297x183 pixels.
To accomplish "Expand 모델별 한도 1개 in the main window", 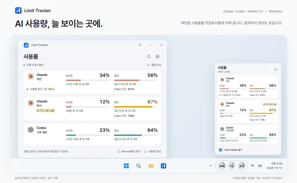I will 41,89.
